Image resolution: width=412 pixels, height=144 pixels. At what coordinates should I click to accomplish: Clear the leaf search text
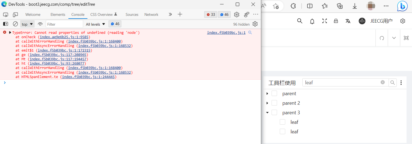pos(383,82)
